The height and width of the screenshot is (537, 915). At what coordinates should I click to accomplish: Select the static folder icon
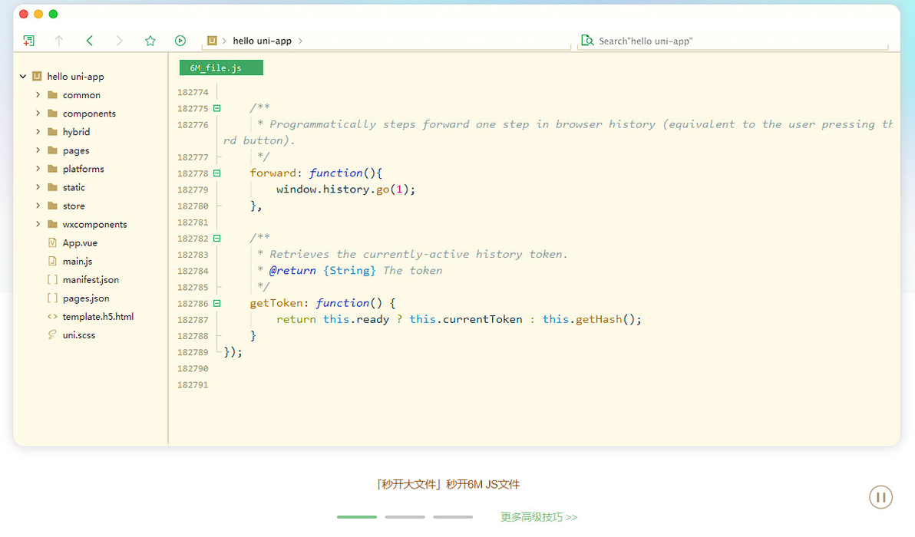52,187
